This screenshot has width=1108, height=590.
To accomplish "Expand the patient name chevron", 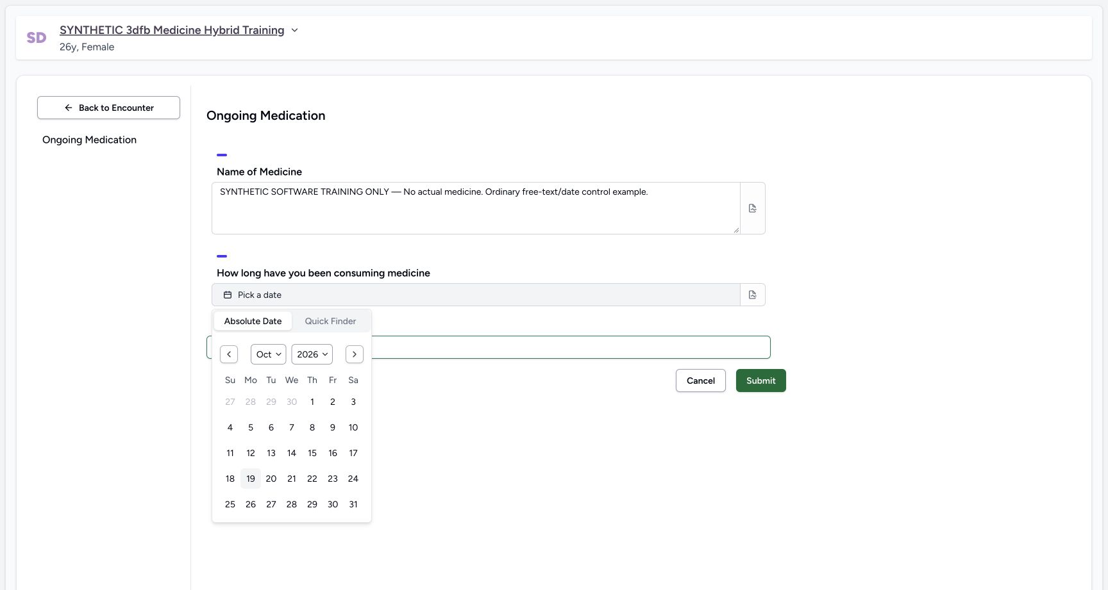I will click(294, 30).
